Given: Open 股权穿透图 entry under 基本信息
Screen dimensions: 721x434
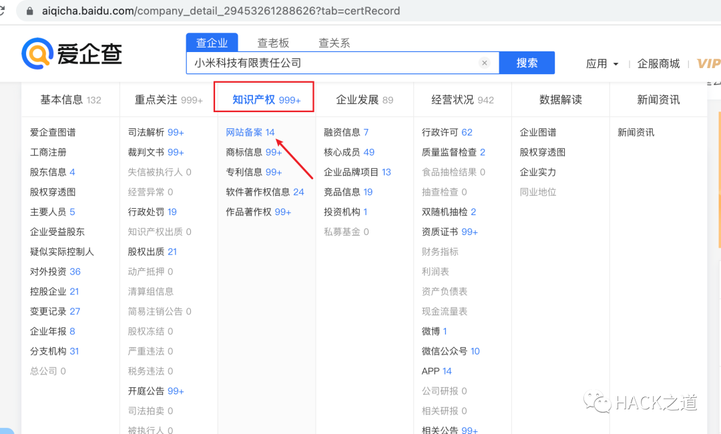Looking at the screenshot, I should click(x=53, y=192).
